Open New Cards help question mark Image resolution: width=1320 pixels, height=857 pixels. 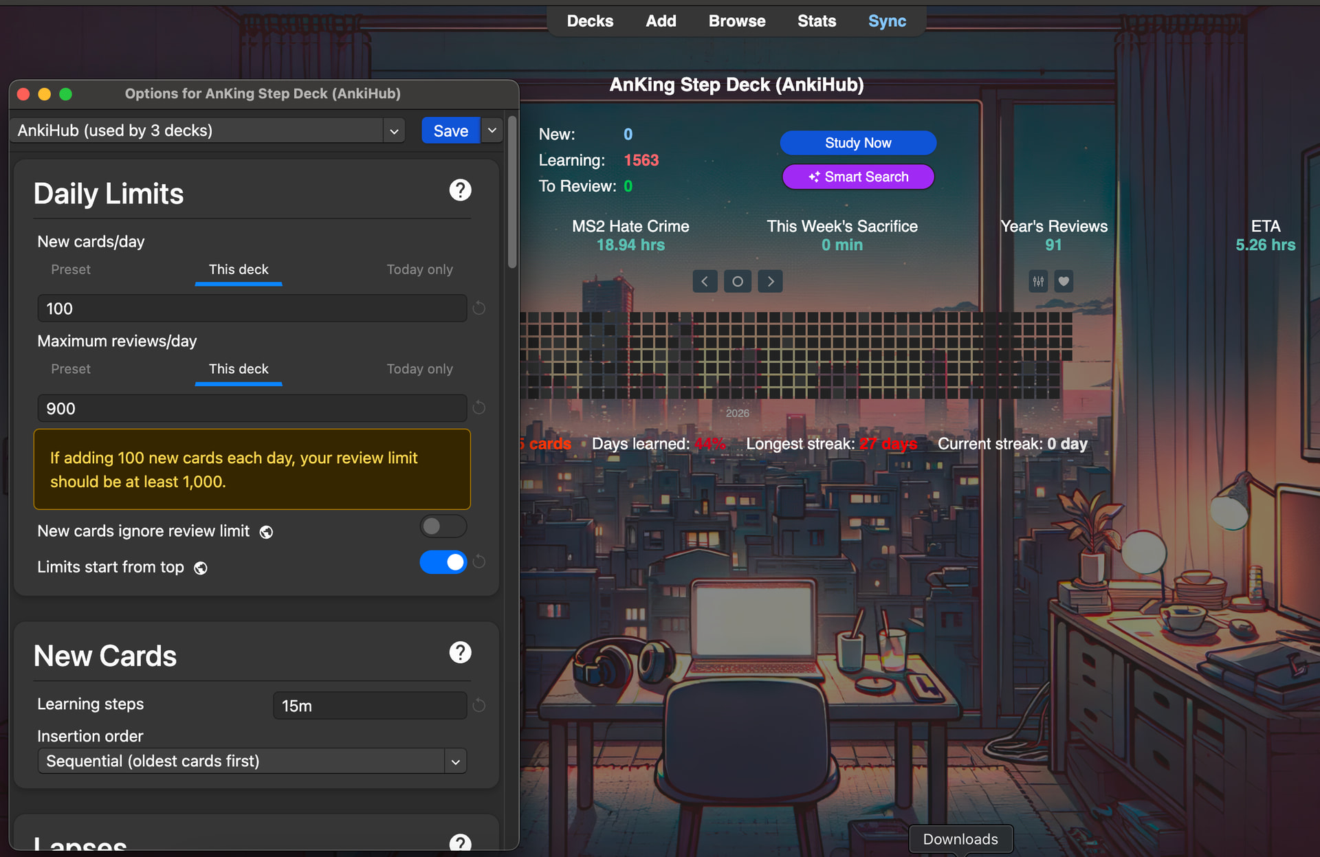460,652
